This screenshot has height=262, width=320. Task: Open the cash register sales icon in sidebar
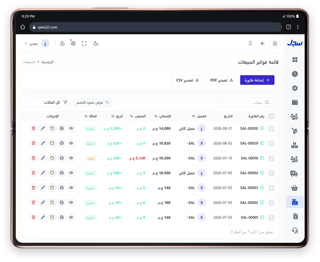coord(295,202)
